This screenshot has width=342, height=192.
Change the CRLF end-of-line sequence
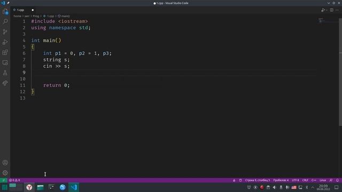(x=305, y=180)
